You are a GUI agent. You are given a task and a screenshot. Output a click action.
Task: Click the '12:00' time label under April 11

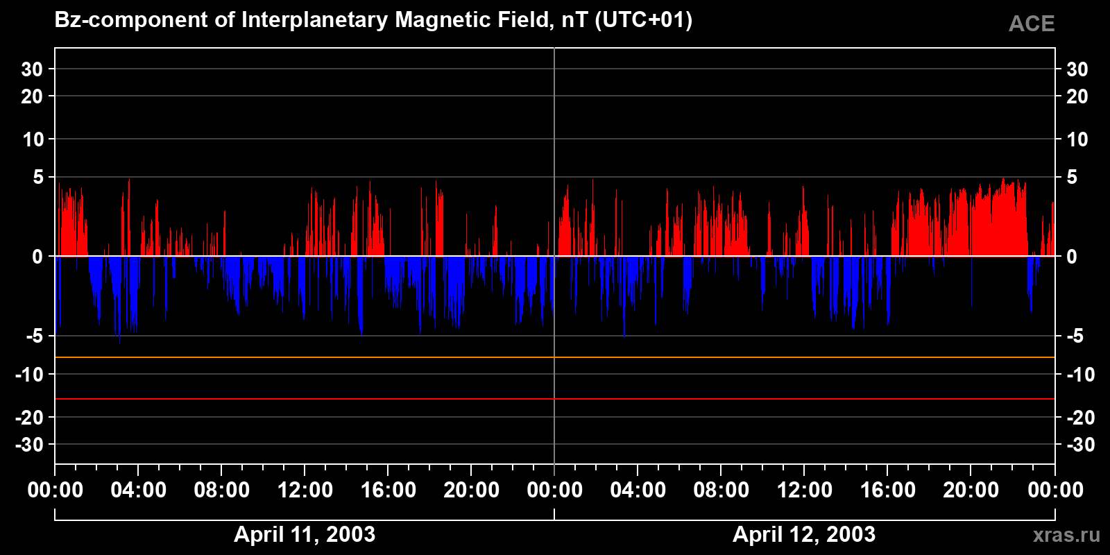(305, 490)
